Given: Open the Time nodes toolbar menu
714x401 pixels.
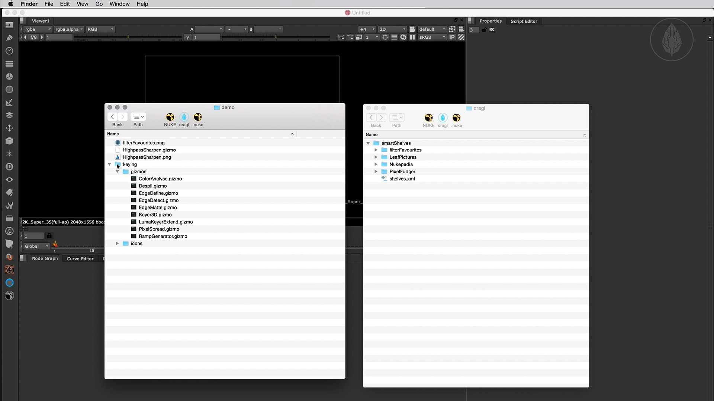Looking at the screenshot, I should click(x=9, y=50).
